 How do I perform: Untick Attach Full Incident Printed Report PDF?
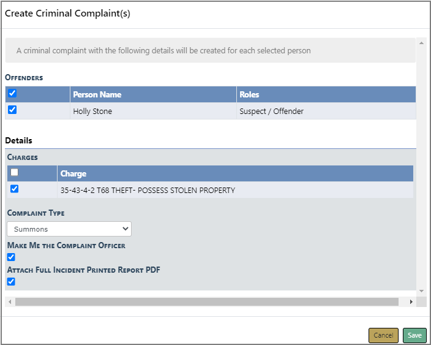pyautogui.click(x=11, y=281)
